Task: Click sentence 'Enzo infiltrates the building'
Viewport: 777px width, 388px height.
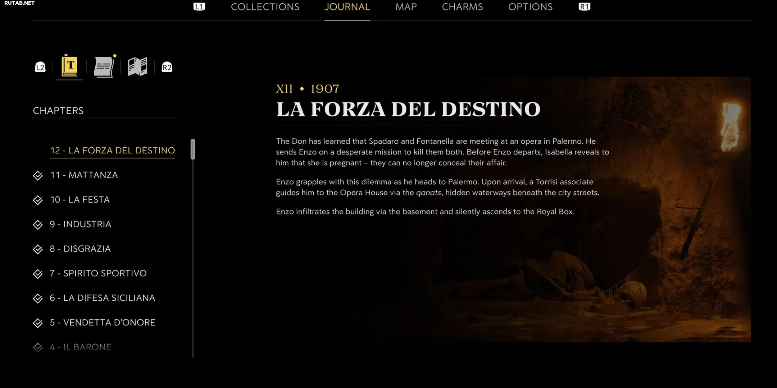Action: [425, 212]
